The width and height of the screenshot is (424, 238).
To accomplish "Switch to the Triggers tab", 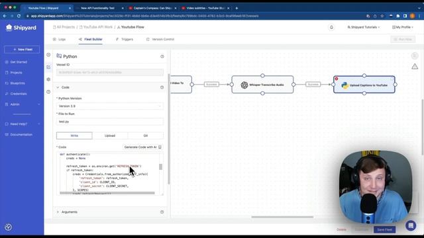I will click(x=125, y=40).
